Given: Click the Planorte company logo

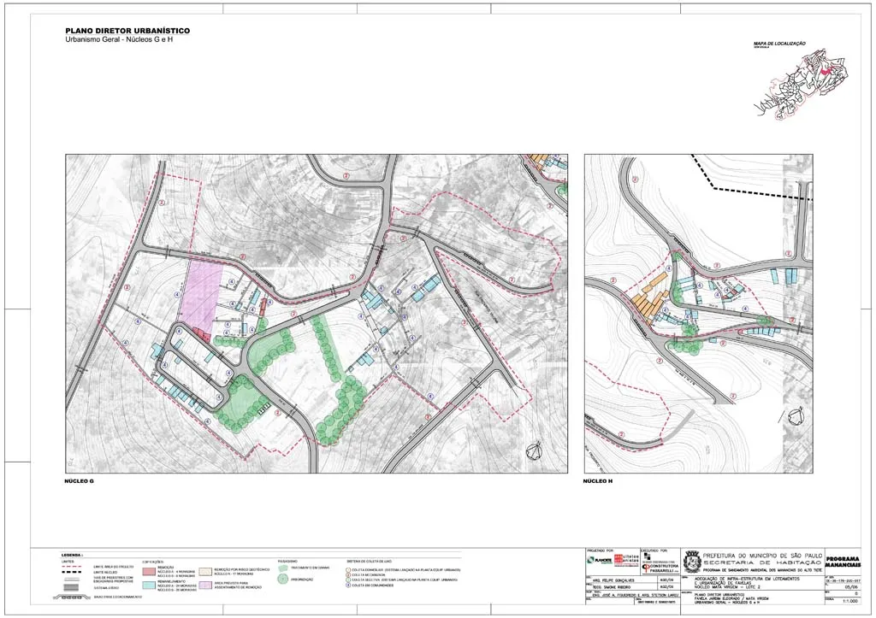Looking at the screenshot, I should click(x=599, y=559).
